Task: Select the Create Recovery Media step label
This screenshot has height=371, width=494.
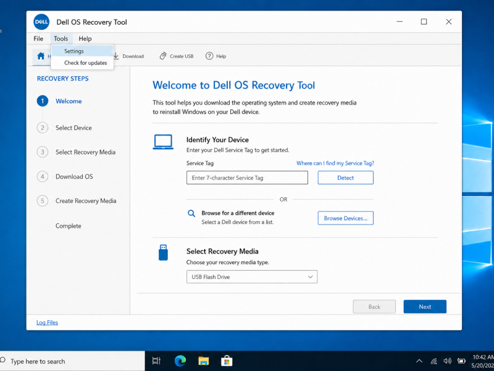Action: (86, 200)
